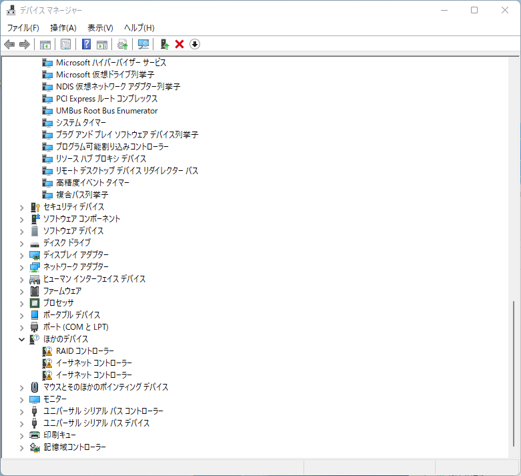Click the 記憶域コントローラー icon
Viewport: 521px width, 476px height.
pyautogui.click(x=35, y=447)
